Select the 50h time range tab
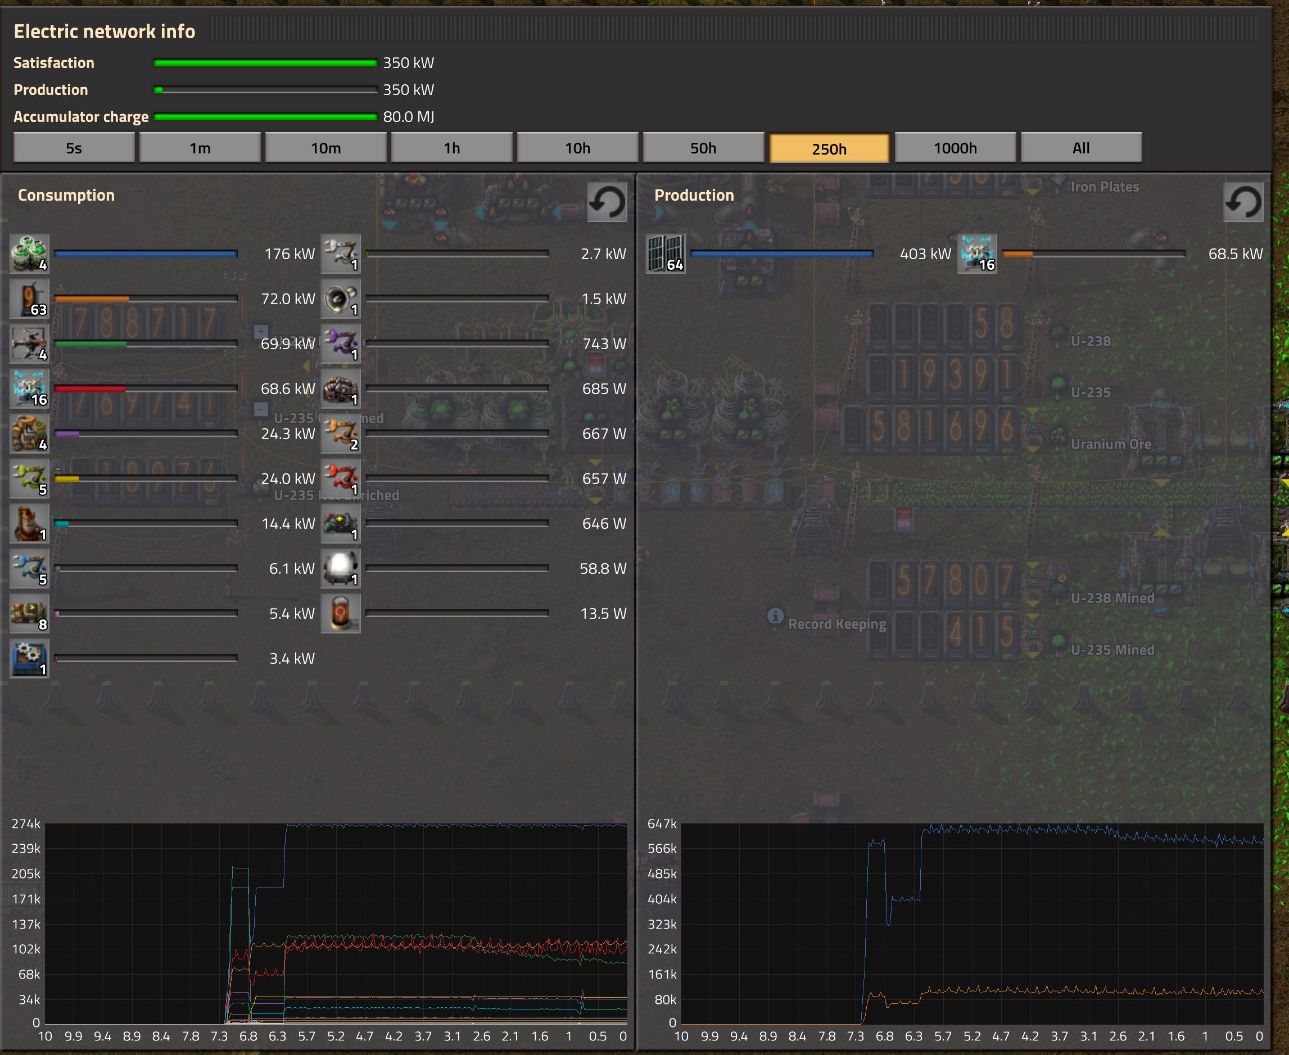 [x=703, y=148]
